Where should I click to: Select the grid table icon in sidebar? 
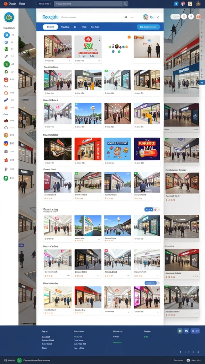tap(6, 151)
